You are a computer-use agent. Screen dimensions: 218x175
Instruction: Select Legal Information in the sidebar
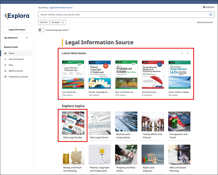[17, 30]
